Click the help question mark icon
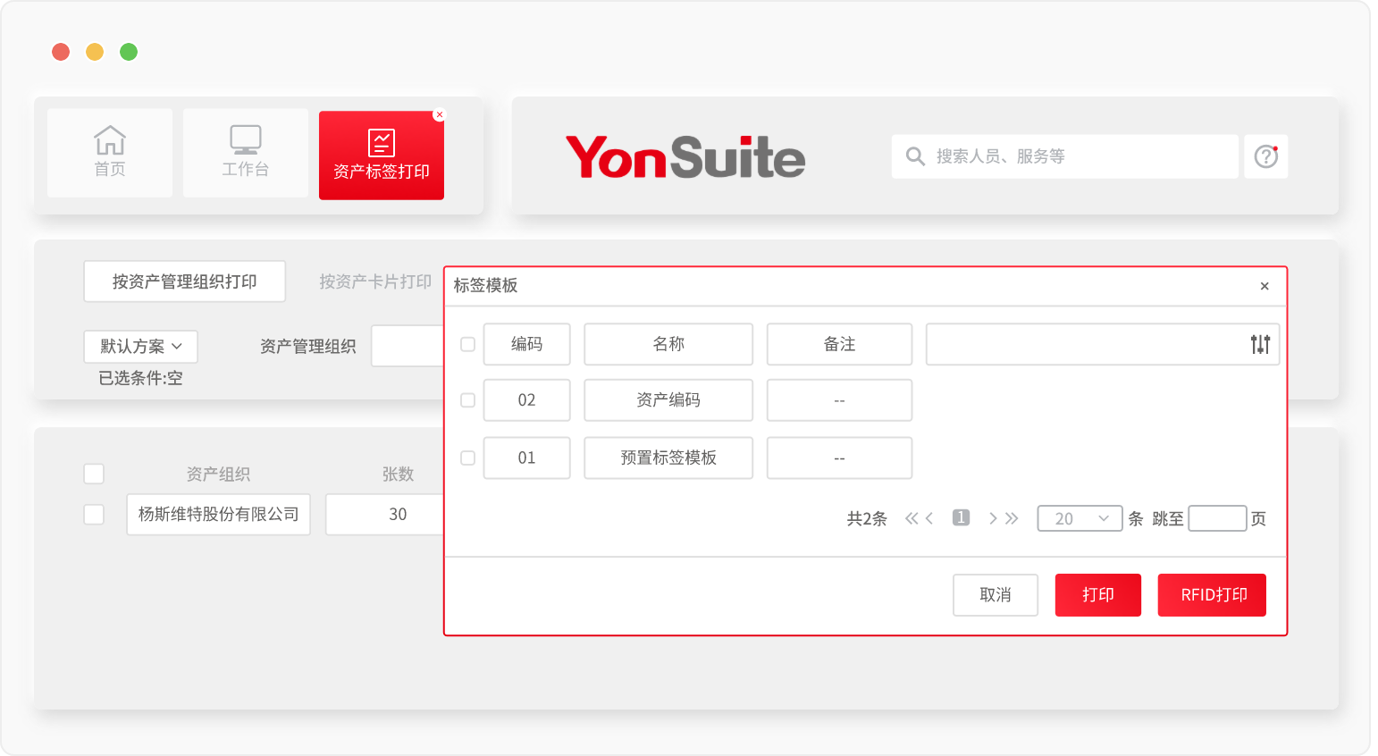The image size is (1378, 756). coord(1265,156)
